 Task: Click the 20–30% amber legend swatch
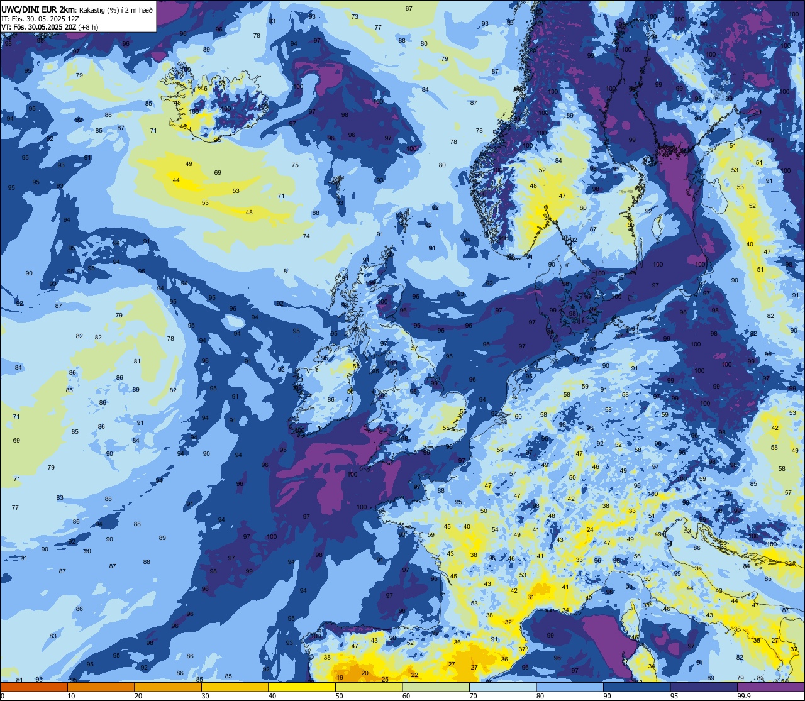click(168, 687)
